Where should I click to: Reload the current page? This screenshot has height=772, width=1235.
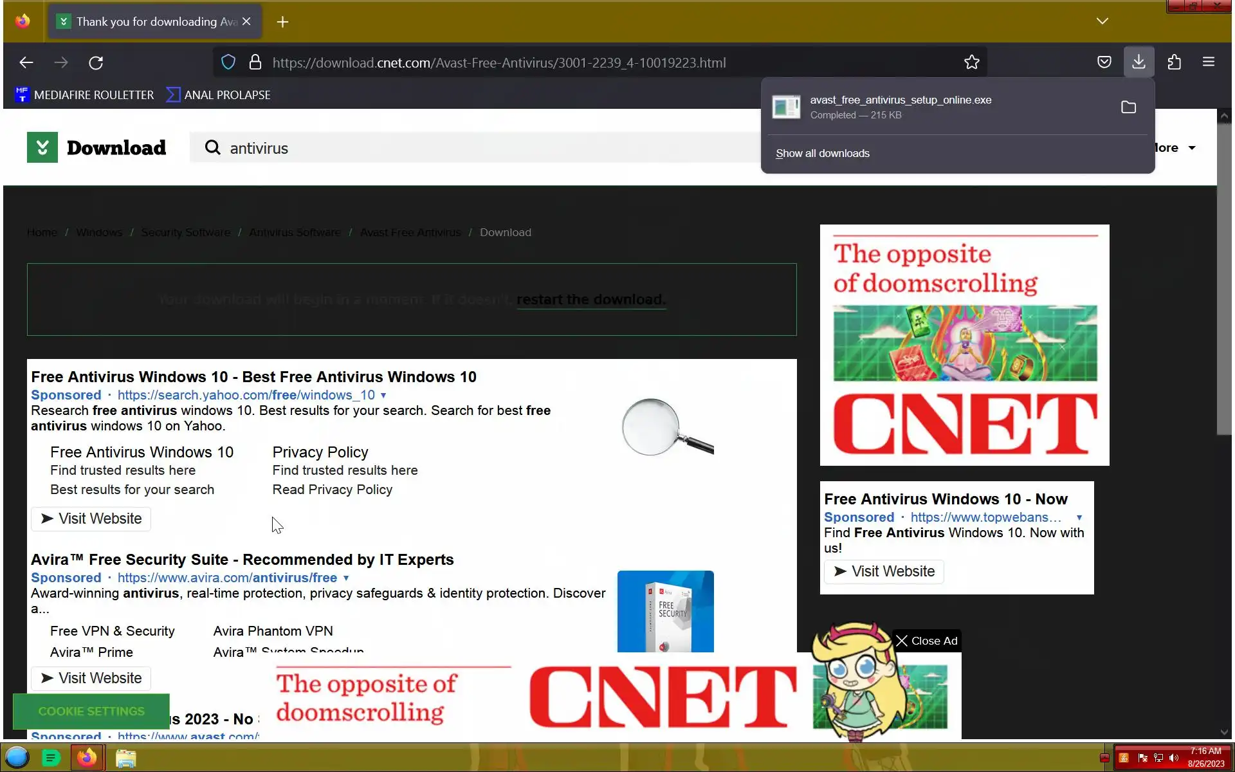click(96, 62)
